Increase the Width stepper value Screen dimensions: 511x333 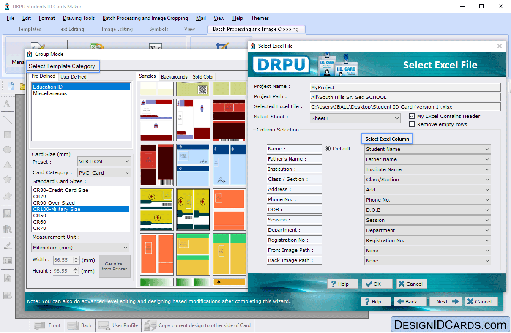pyautogui.click(x=77, y=258)
